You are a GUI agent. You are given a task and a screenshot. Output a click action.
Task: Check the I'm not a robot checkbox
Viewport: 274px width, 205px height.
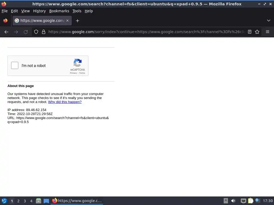point(15,66)
